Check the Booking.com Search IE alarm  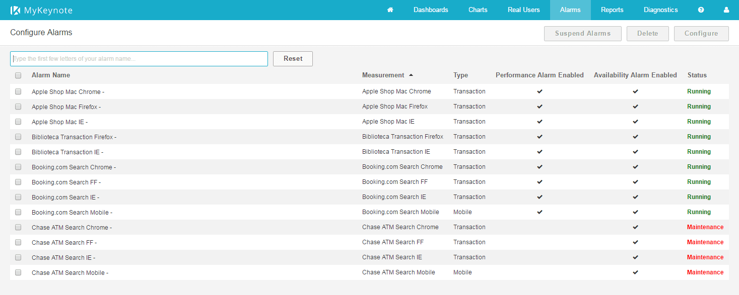(x=18, y=197)
